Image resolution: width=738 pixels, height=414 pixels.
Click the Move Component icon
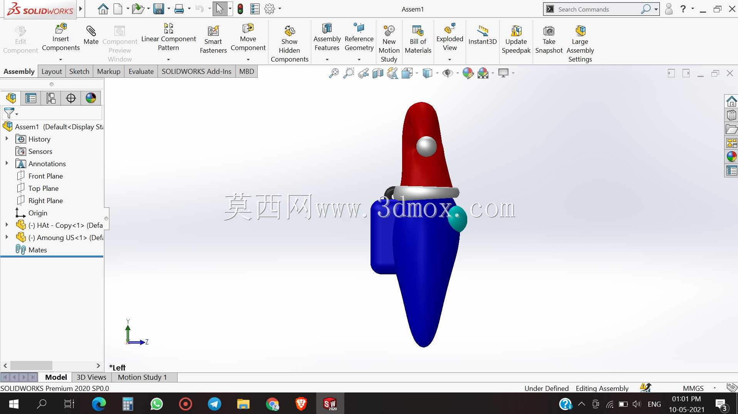click(x=248, y=28)
